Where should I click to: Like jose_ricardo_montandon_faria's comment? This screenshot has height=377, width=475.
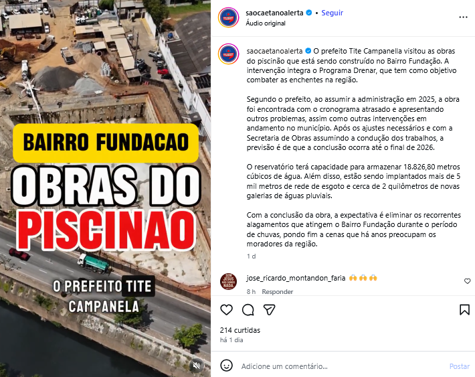tap(467, 281)
